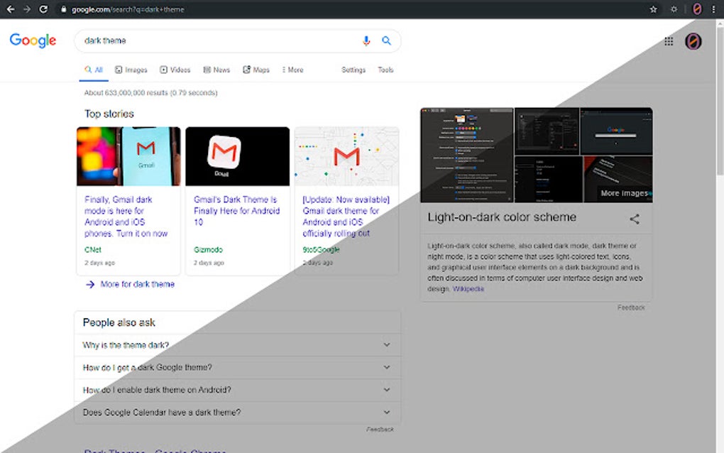Bookmark the page with the star icon
Image resolution: width=724 pixels, height=453 pixels.
pyautogui.click(x=652, y=9)
